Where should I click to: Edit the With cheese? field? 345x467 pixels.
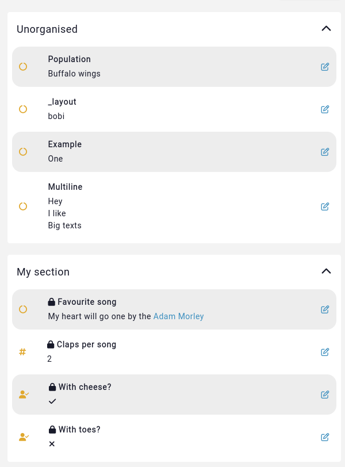pos(325,395)
